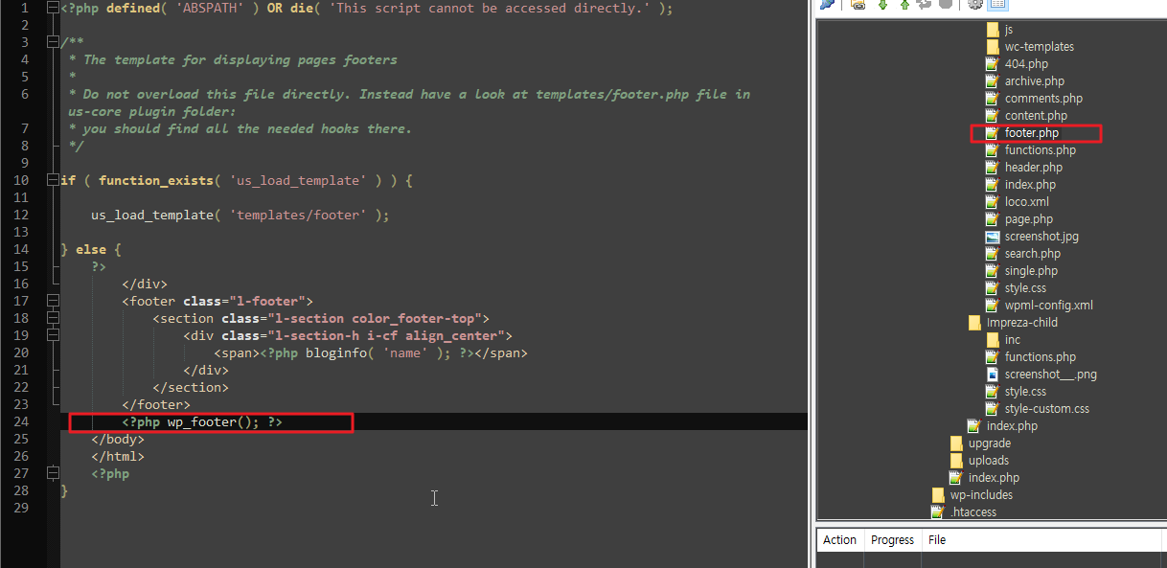This screenshot has width=1167, height=568.
Task: Select functions.php under the Impreza-child folder
Action: (x=1041, y=356)
